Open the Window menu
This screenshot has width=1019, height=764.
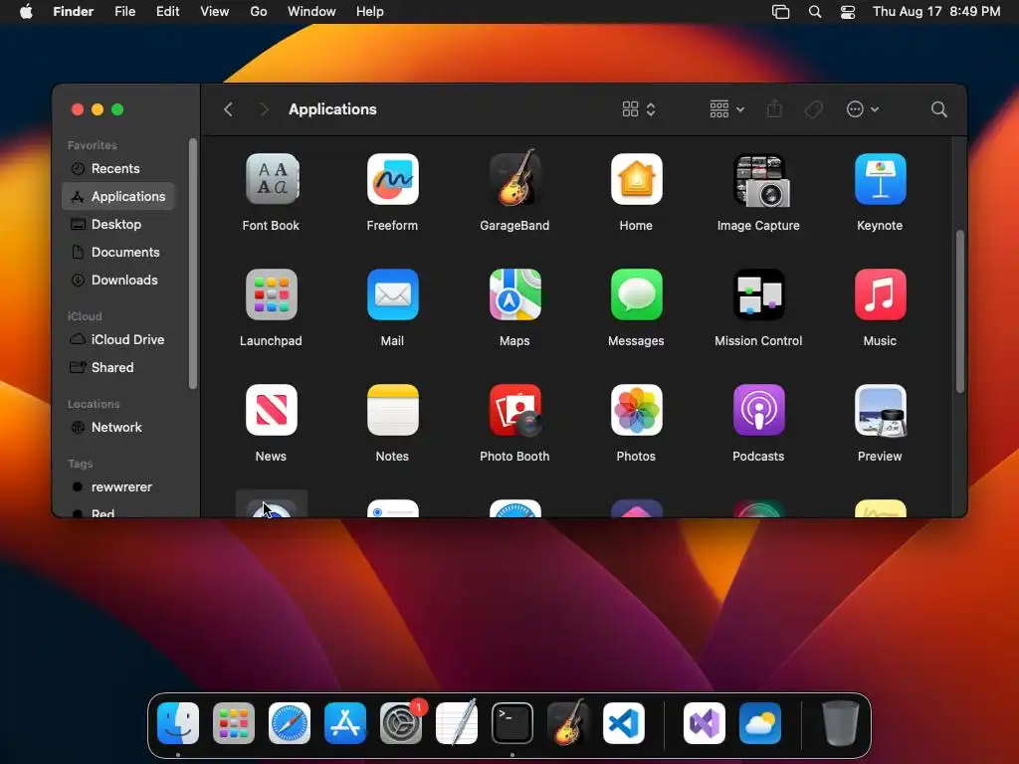coord(311,12)
